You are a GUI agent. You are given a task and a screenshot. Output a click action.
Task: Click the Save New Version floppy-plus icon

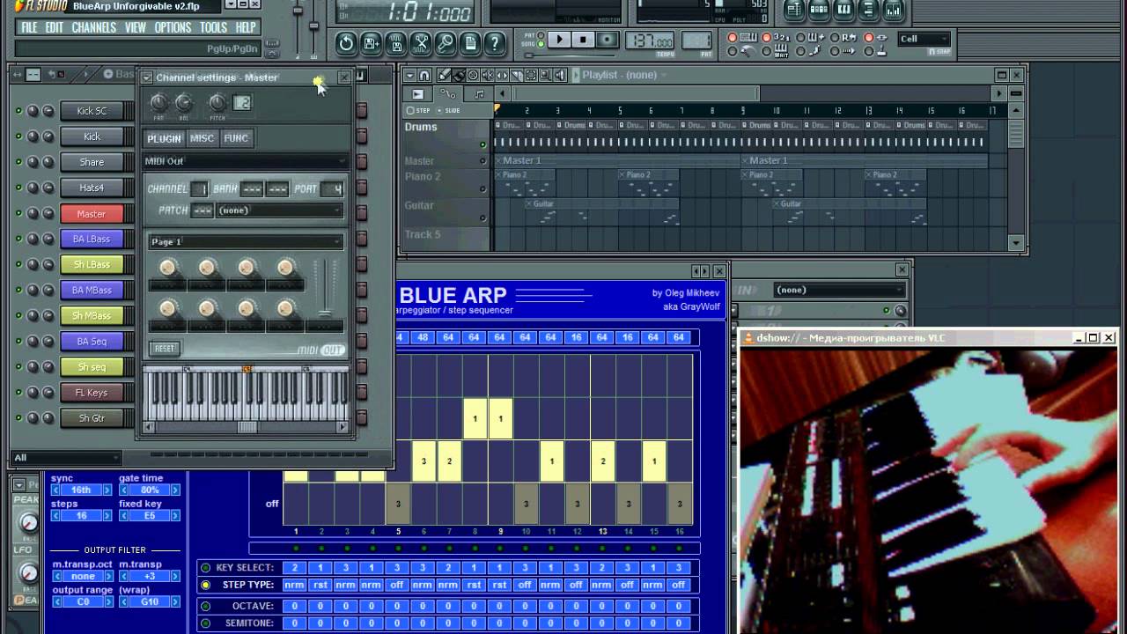[371, 42]
